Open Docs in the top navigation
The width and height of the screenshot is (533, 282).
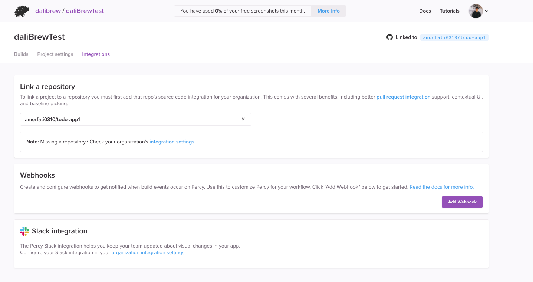pyautogui.click(x=425, y=11)
